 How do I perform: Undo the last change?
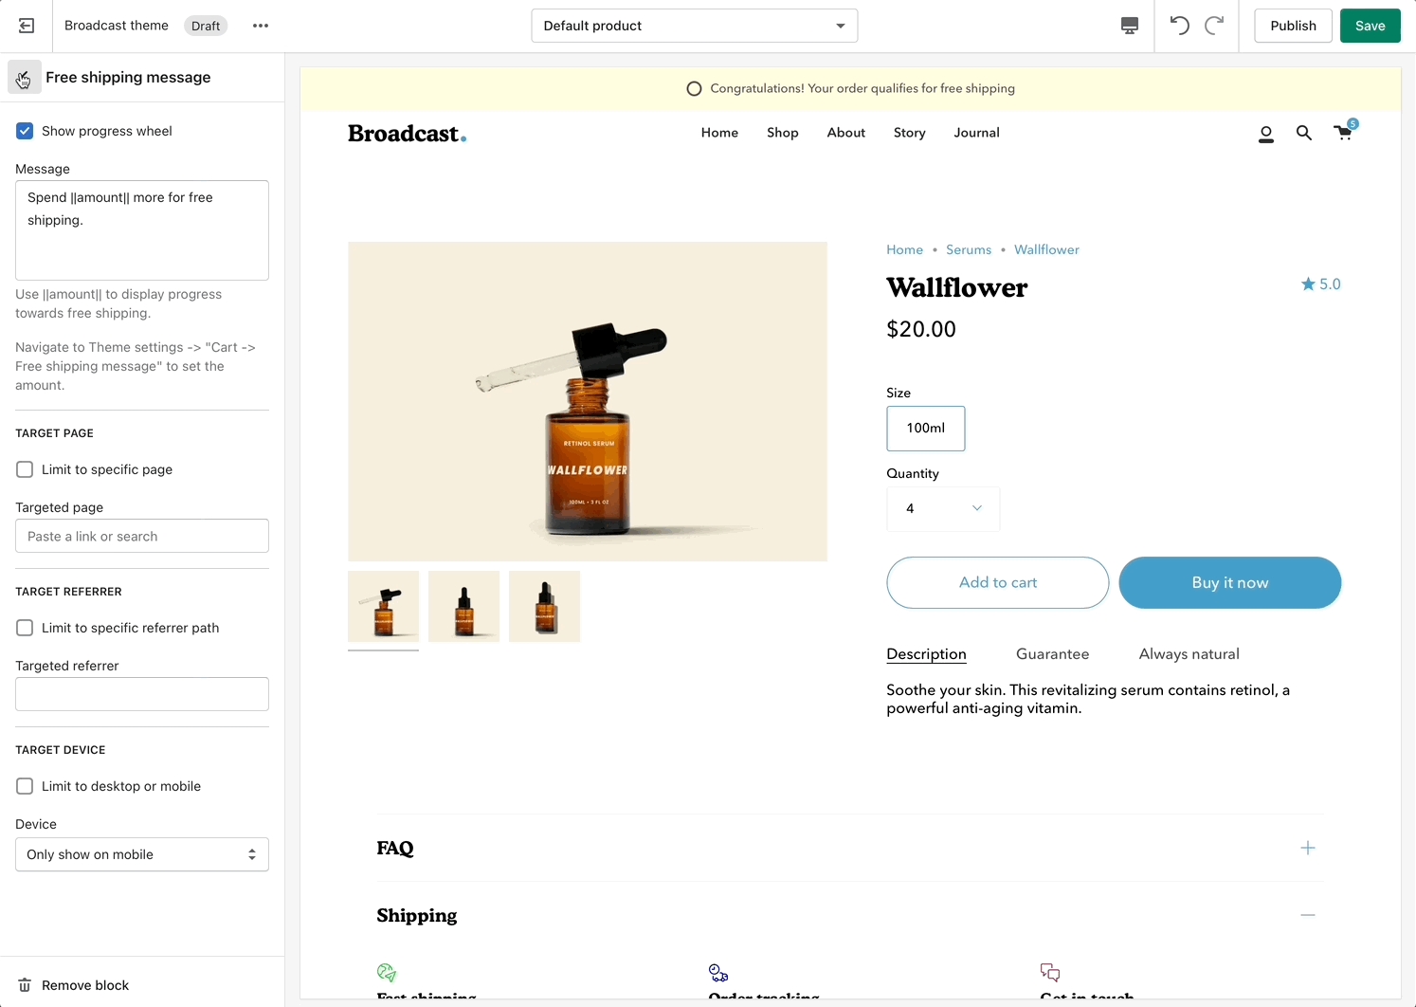tap(1179, 26)
